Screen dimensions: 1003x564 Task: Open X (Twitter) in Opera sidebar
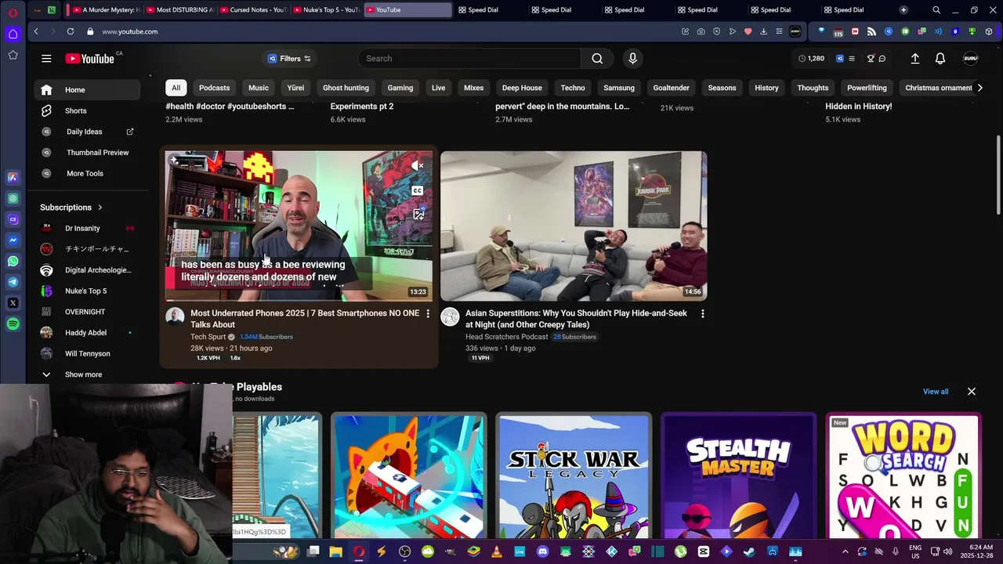[x=13, y=302]
